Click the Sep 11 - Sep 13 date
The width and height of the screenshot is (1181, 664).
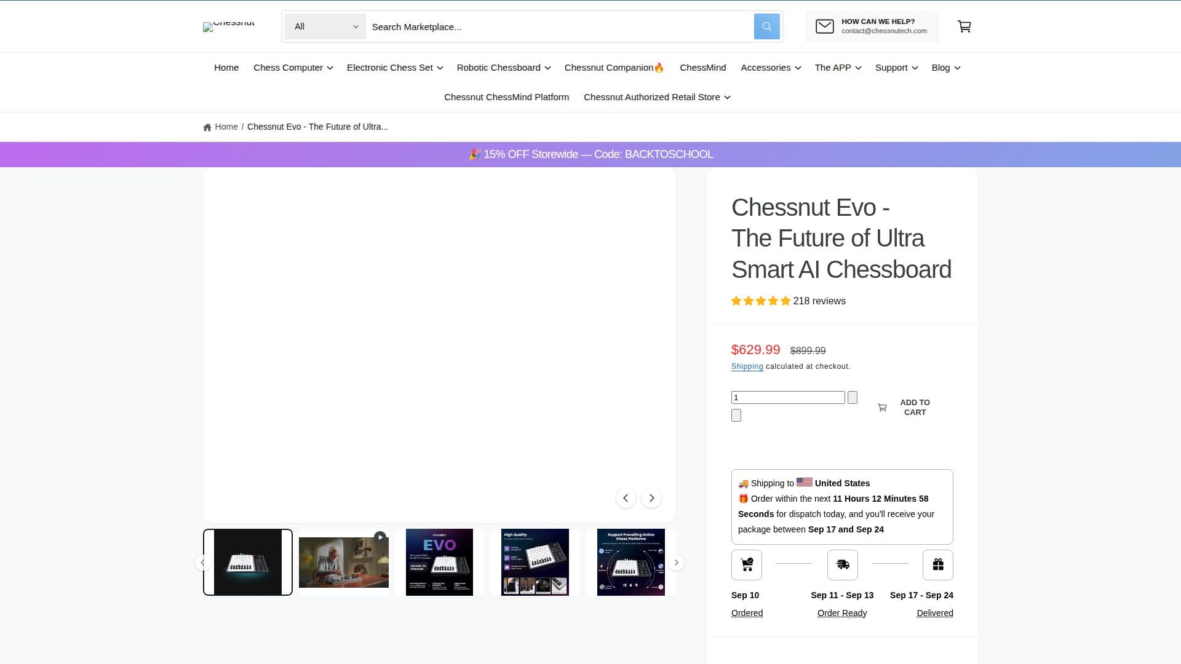[x=842, y=595]
